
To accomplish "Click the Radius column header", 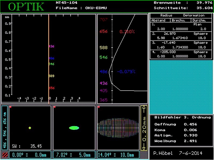I will click(x=166, y=15).
